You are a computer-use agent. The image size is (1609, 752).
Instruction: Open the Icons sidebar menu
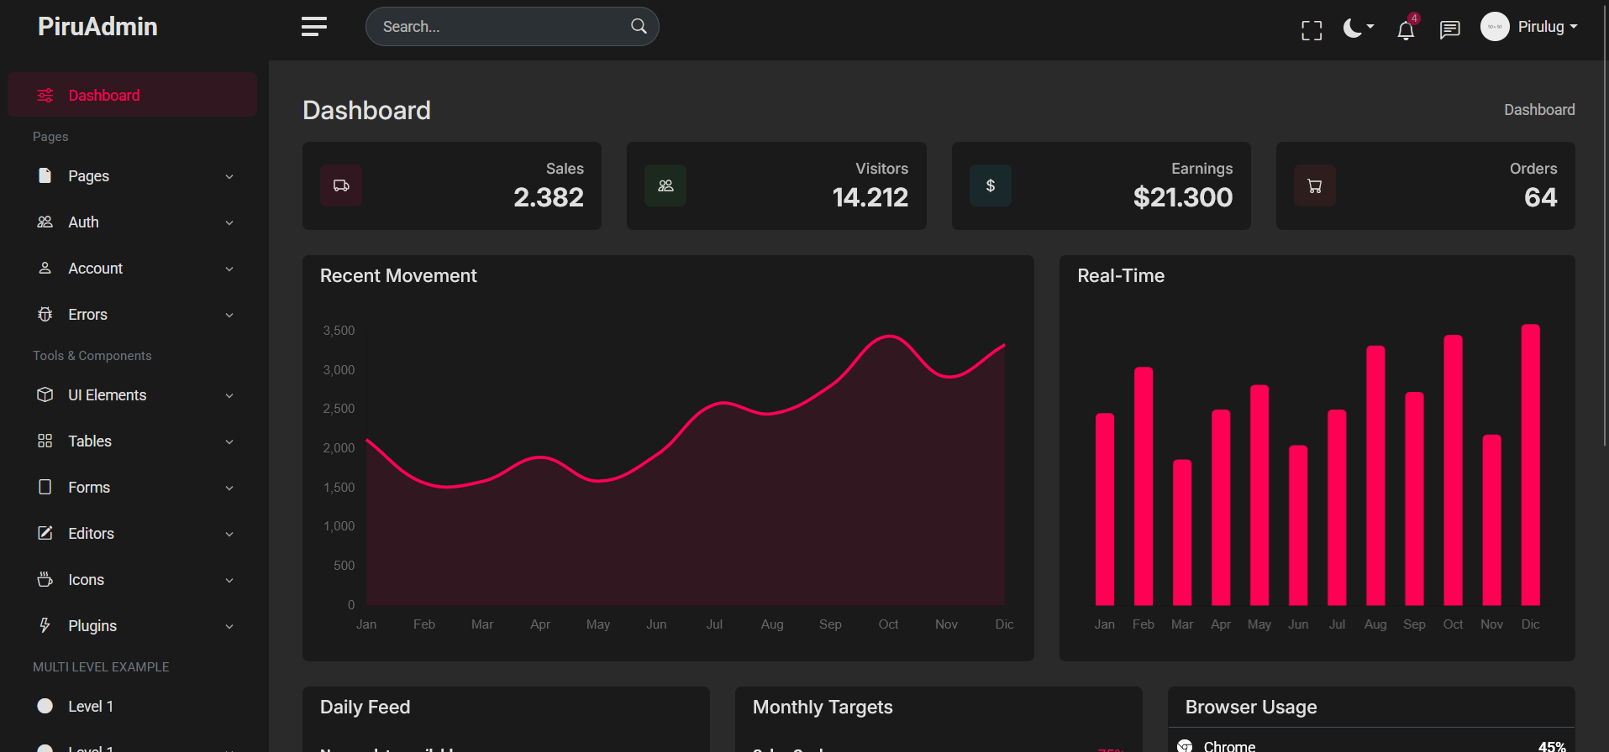[x=133, y=580]
